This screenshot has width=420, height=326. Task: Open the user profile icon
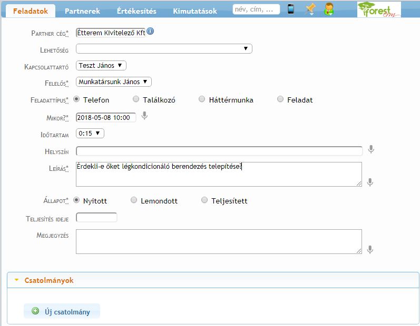click(329, 9)
